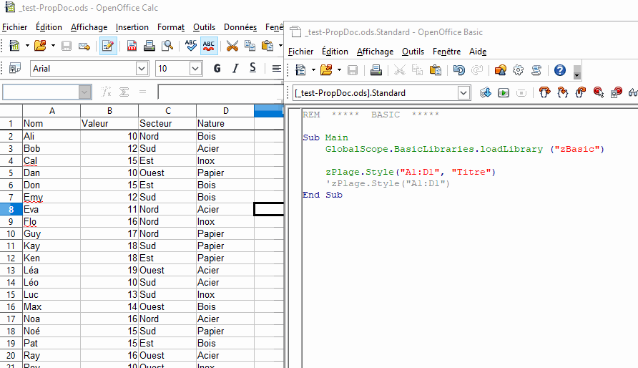Open the Function Wizard icon

[x=106, y=92]
